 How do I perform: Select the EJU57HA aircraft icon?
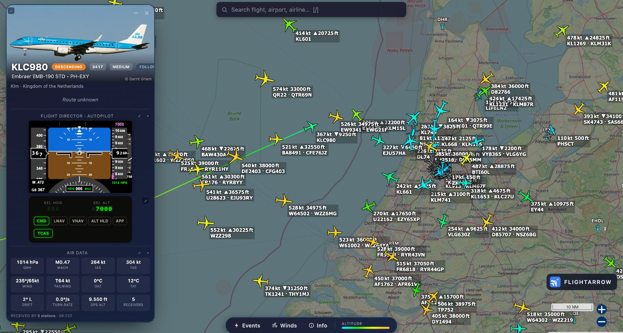pyautogui.click(x=378, y=140)
